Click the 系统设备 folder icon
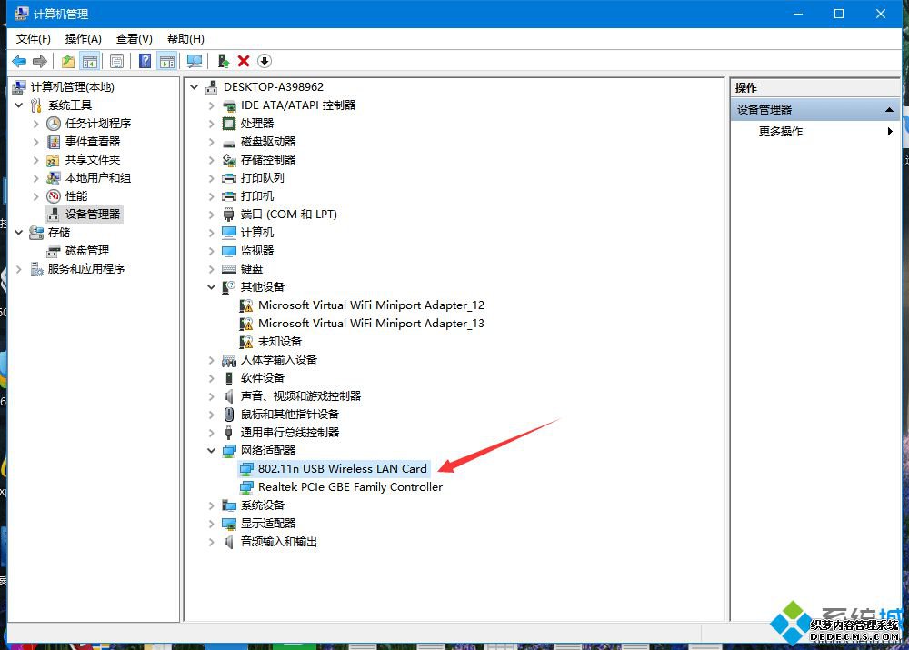 click(x=230, y=505)
